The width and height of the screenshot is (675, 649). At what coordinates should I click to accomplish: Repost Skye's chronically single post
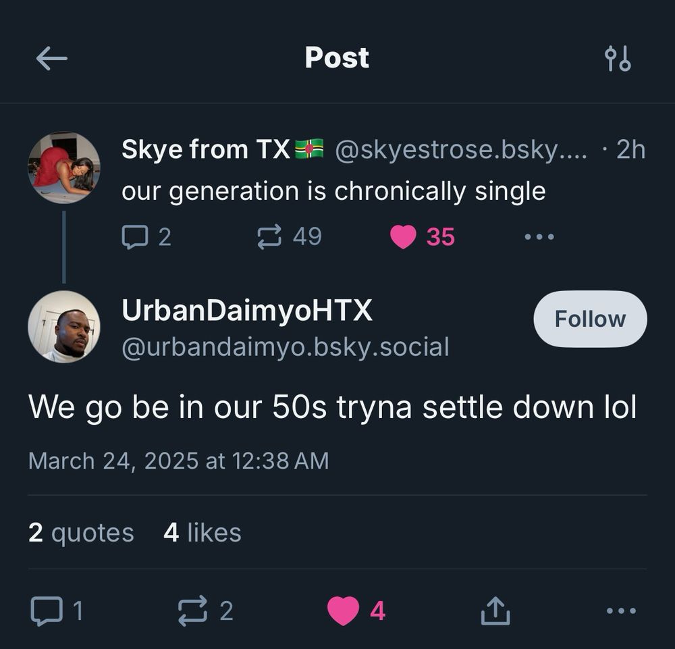point(271,236)
